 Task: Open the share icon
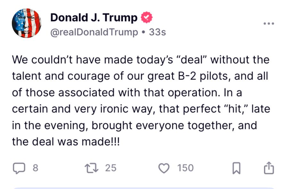(x=269, y=168)
